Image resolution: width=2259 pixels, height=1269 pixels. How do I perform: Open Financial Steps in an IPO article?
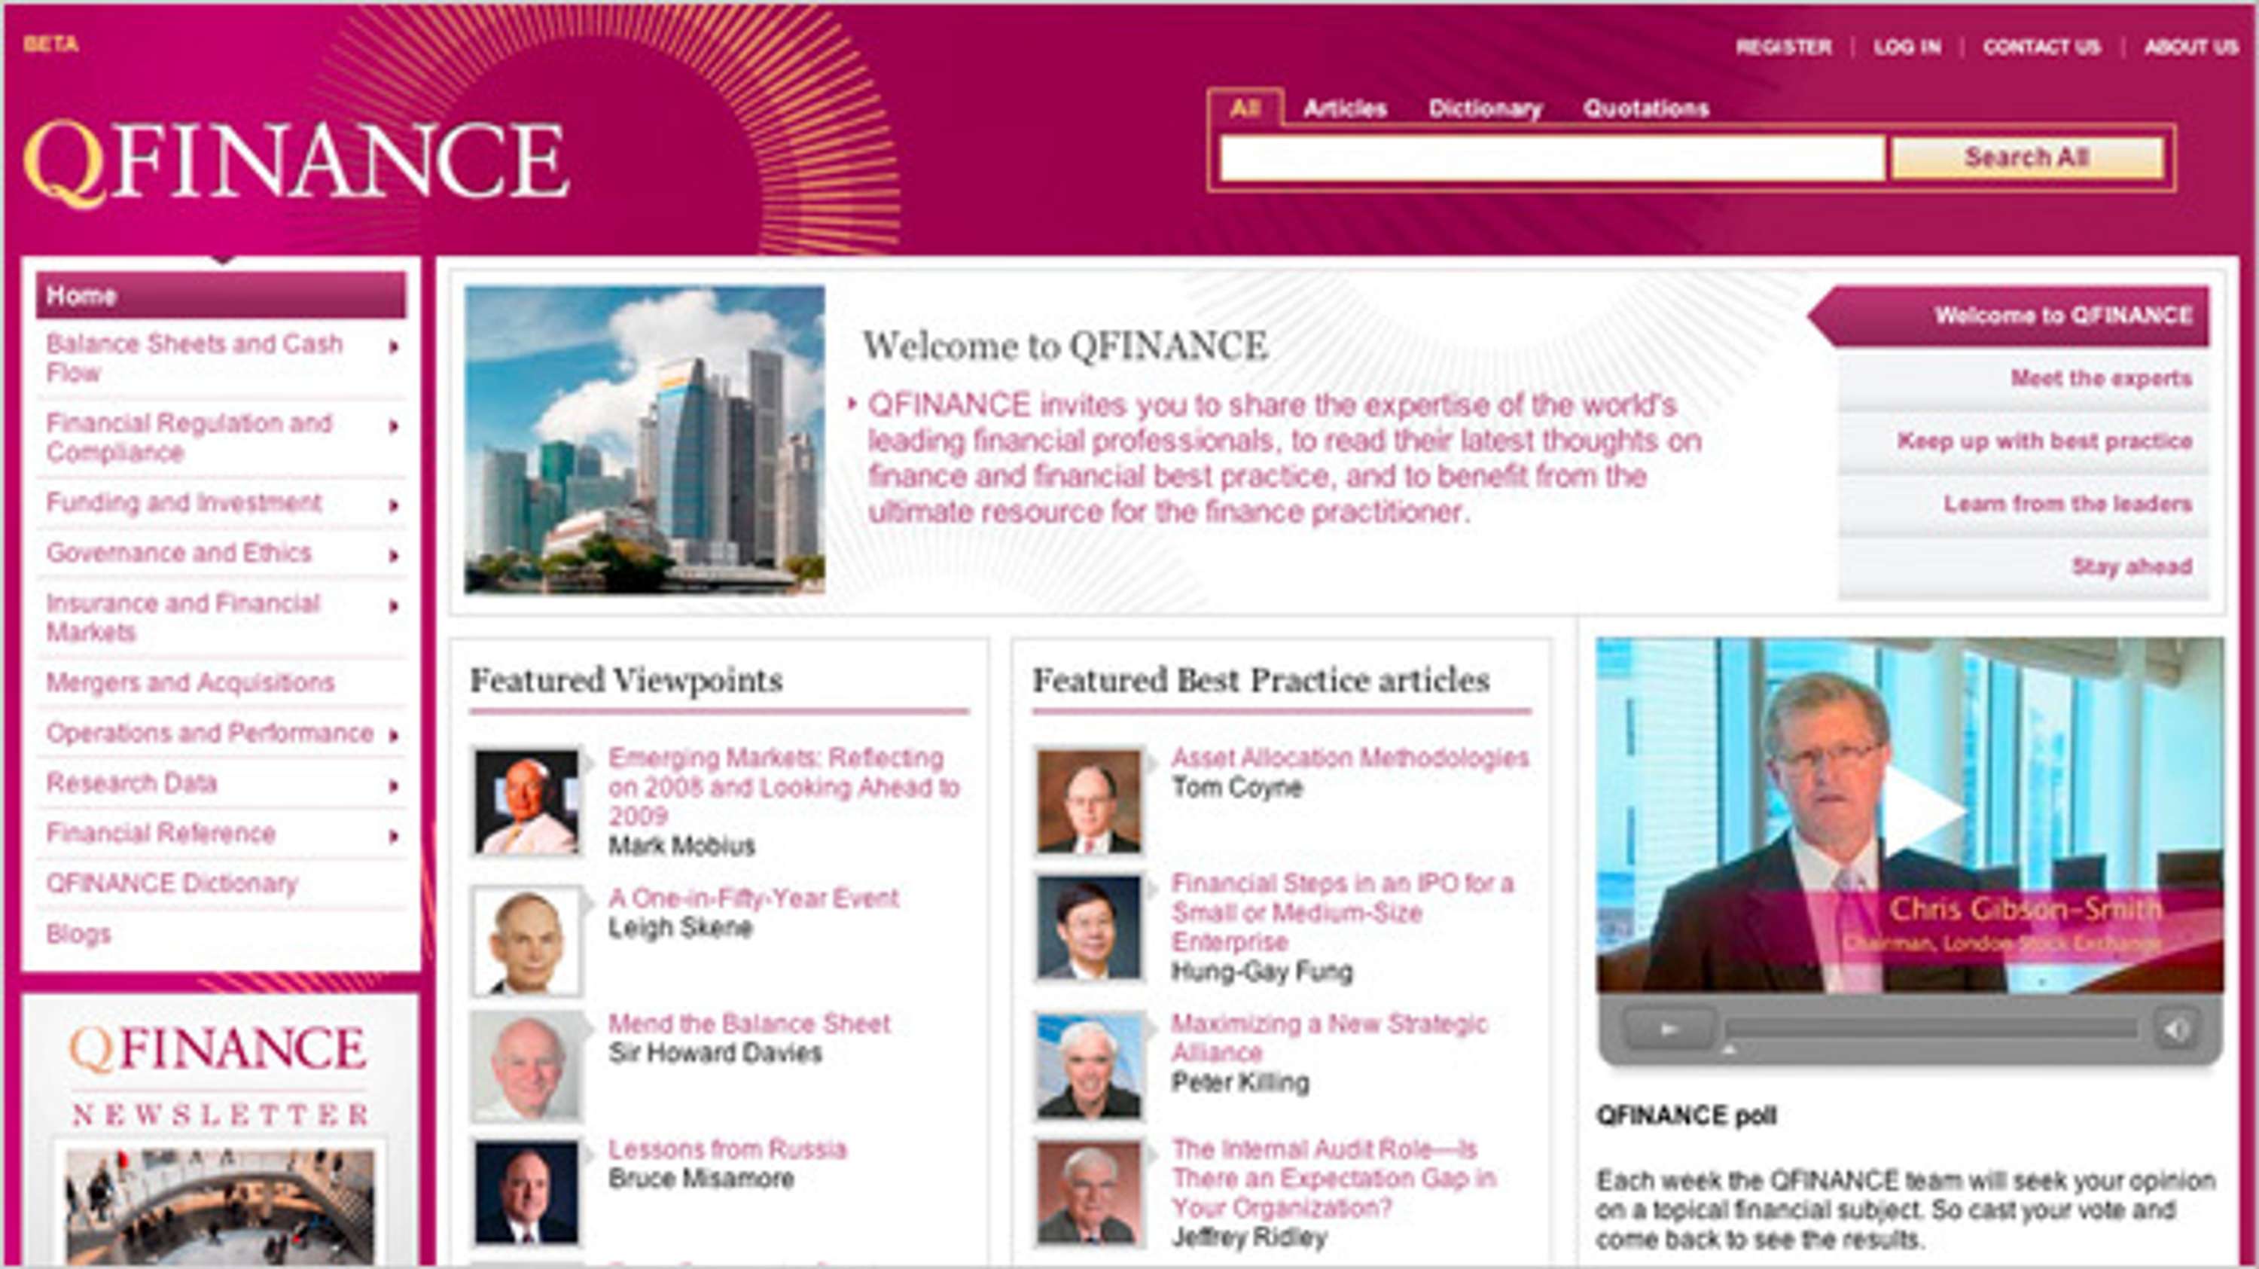pyautogui.click(x=1343, y=912)
